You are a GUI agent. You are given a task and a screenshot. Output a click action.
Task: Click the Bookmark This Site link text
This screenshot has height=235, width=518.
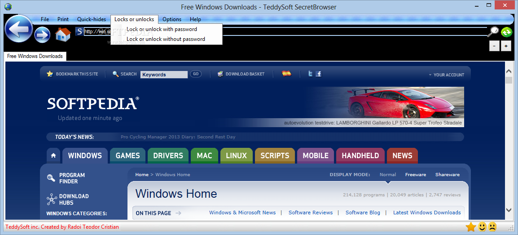tap(77, 74)
